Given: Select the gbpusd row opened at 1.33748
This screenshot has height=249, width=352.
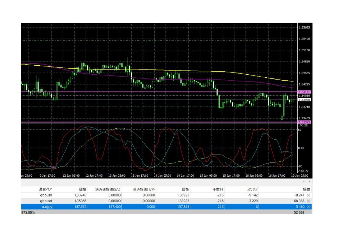Looking at the screenshot, I should (x=166, y=195).
